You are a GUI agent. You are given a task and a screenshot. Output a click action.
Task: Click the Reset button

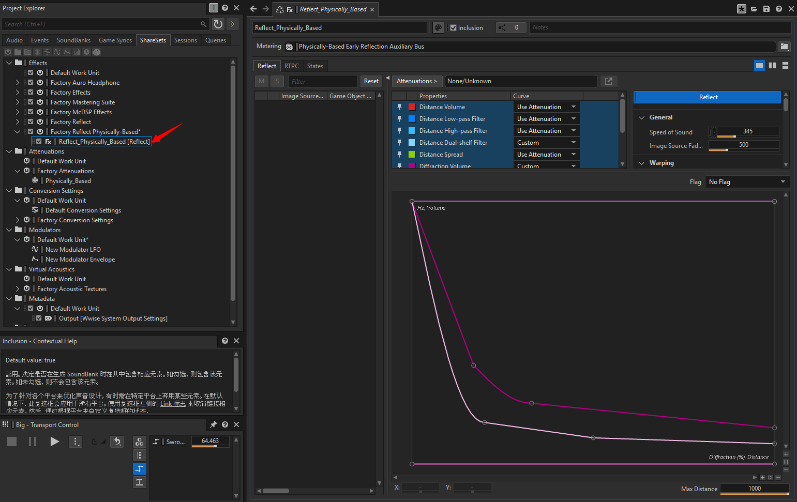pos(371,81)
